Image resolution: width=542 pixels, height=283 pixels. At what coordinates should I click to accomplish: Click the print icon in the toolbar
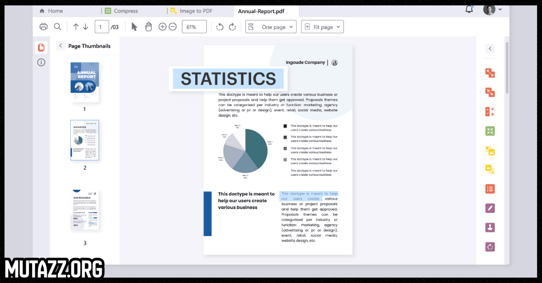click(43, 27)
